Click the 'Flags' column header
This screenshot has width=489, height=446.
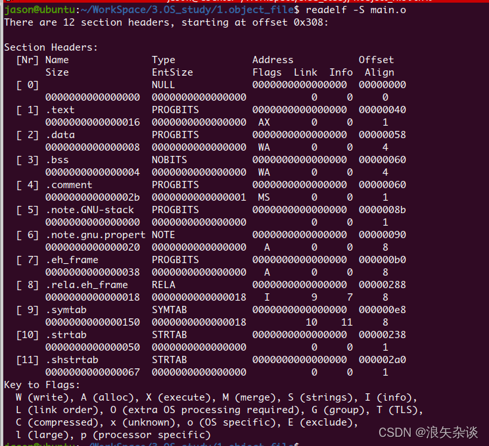click(267, 72)
